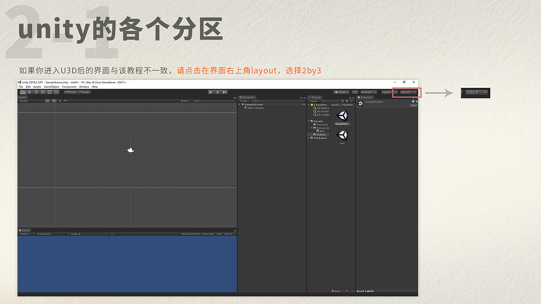The width and height of the screenshot is (541, 304).
Task: Toggle scene effects image icon
Action: 65,101
